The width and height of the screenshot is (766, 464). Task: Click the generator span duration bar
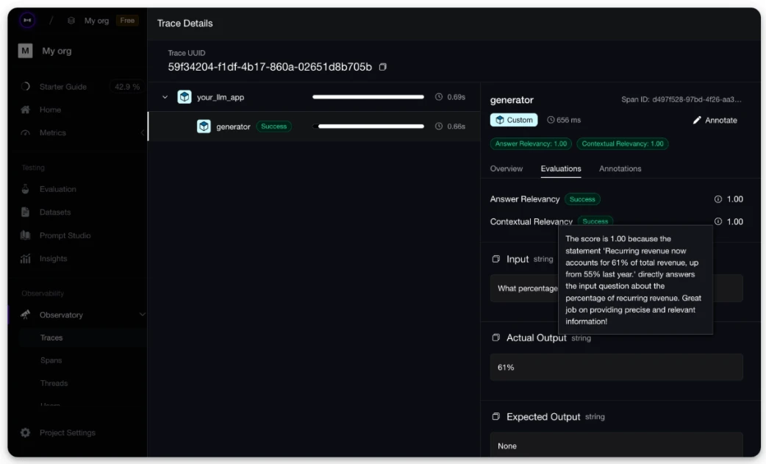371,126
